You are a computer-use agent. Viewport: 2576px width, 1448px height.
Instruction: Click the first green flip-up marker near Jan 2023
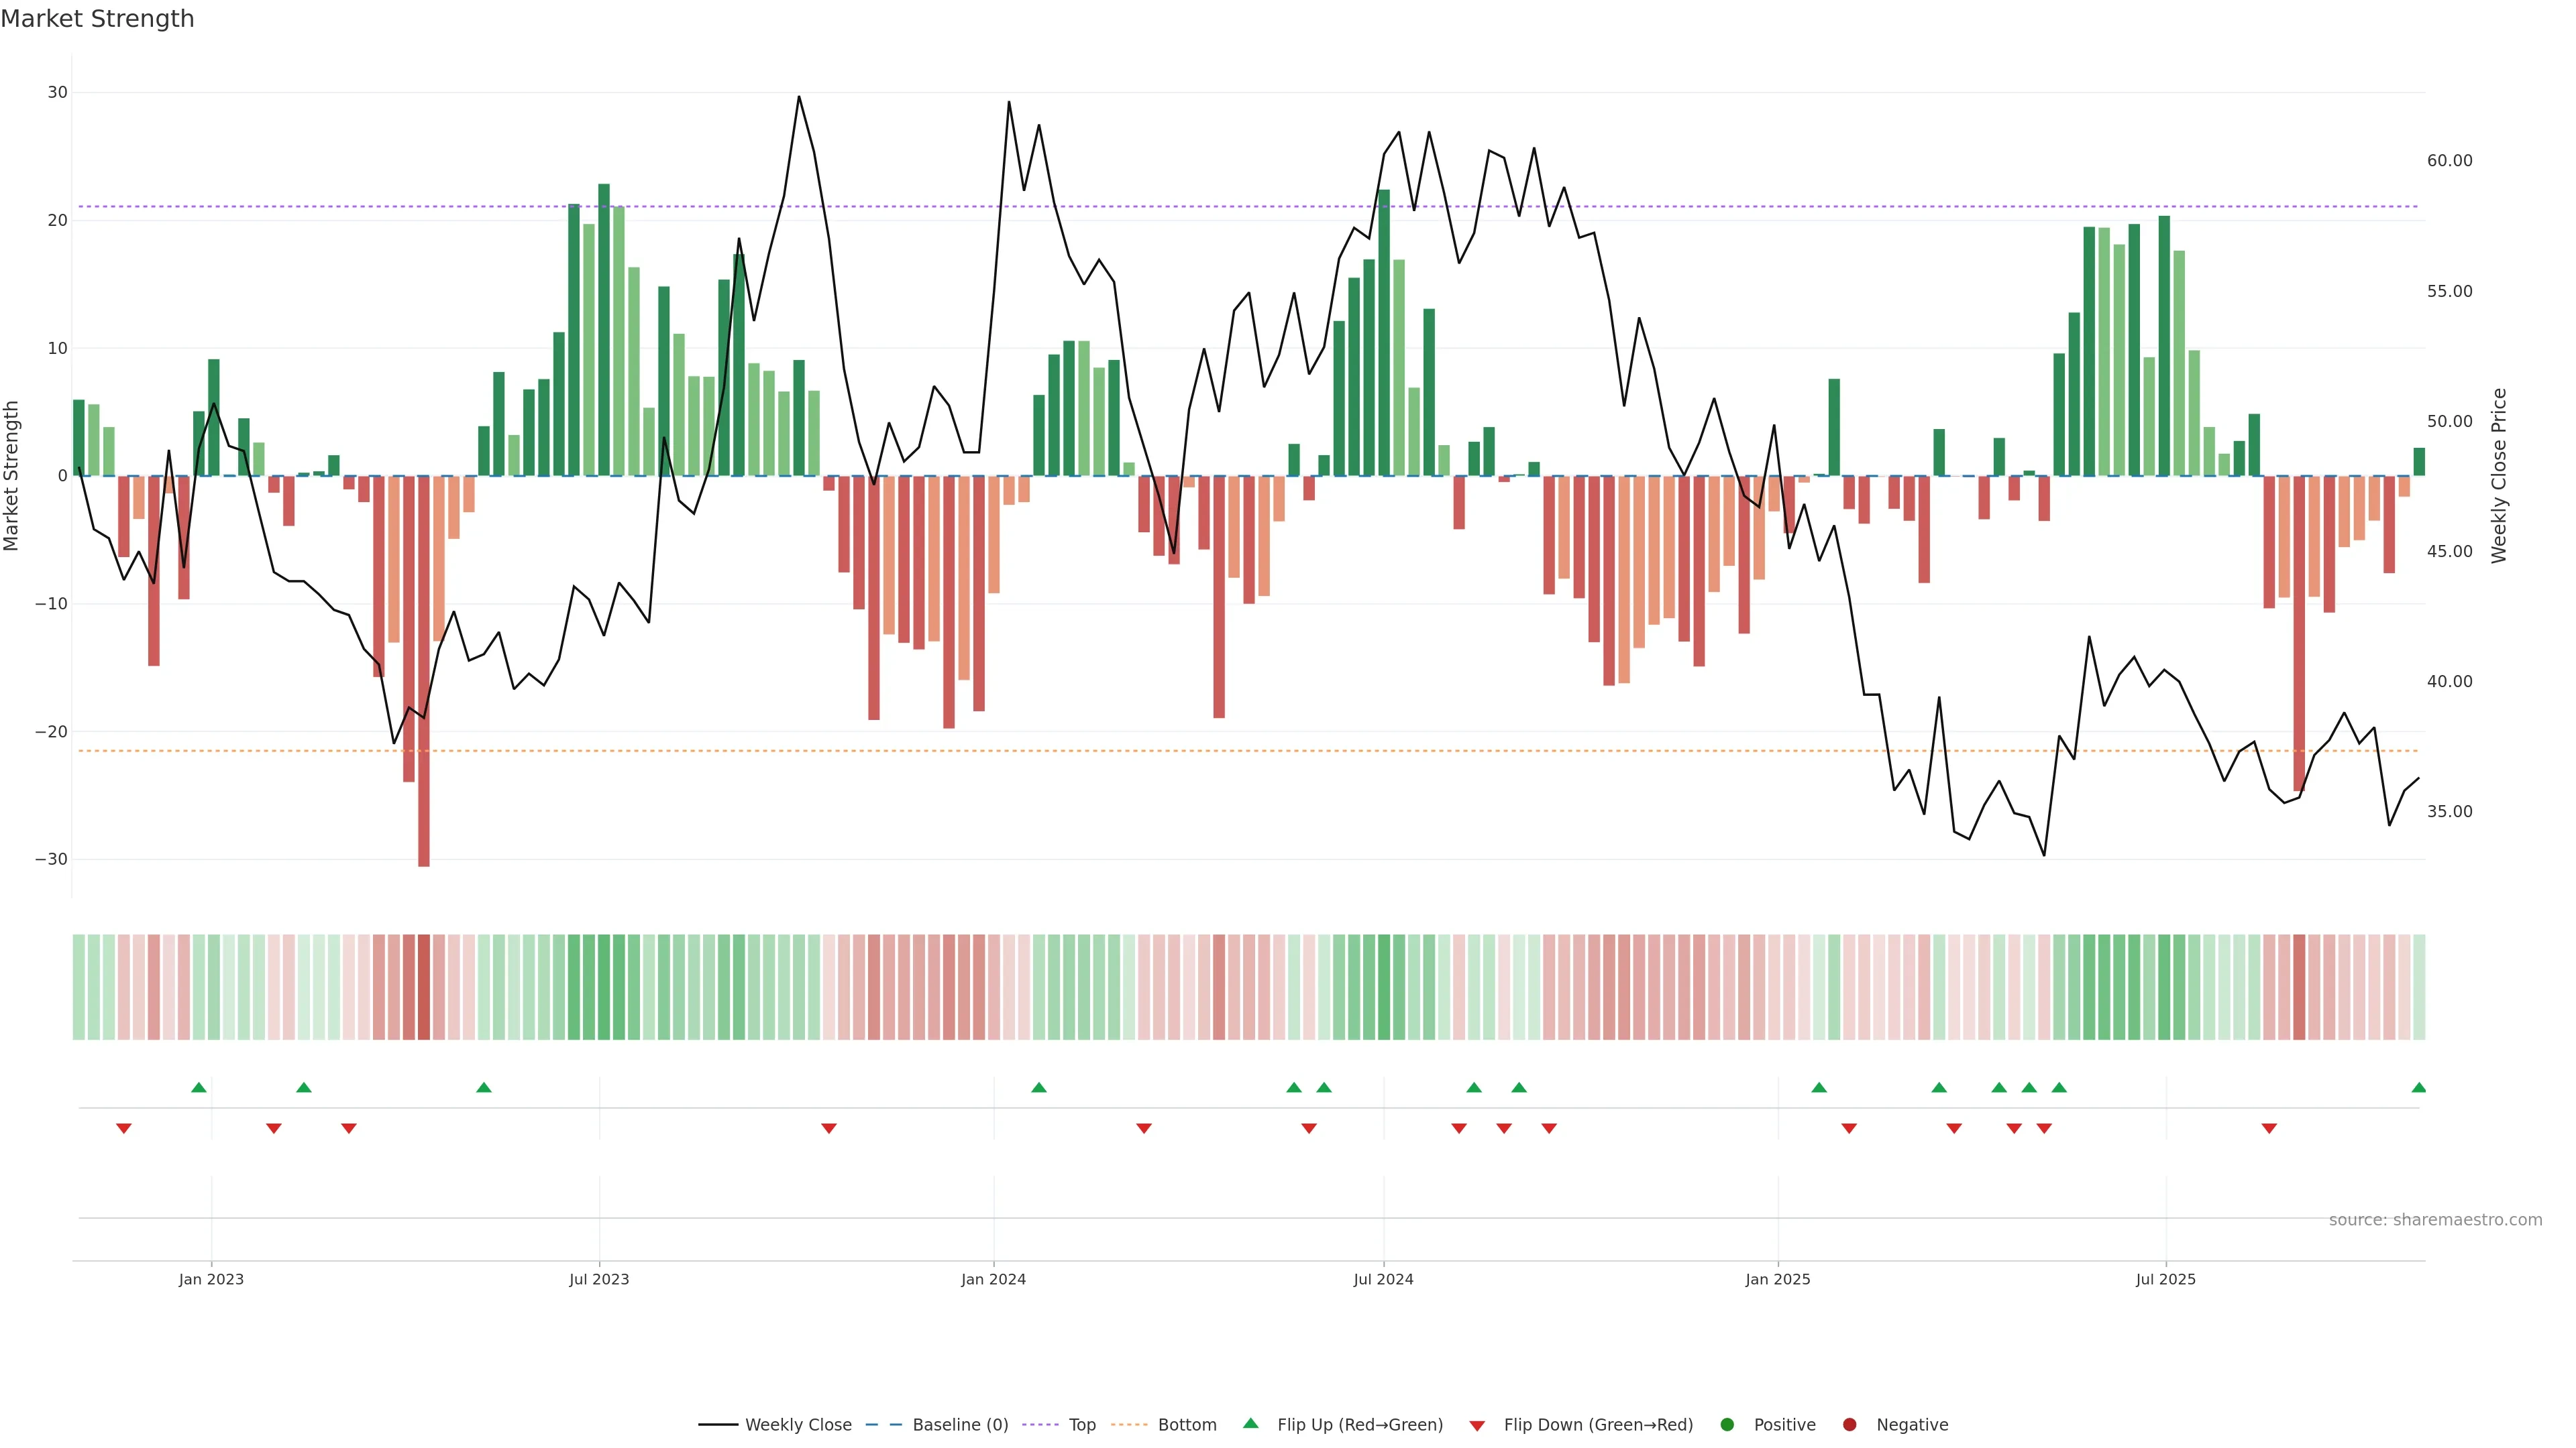click(x=199, y=1087)
